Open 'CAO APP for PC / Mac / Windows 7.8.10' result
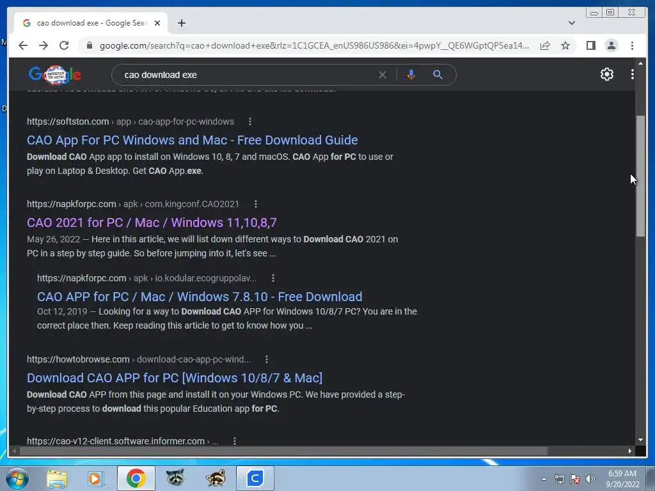Screen dimensions: 655x491 tap(200, 297)
